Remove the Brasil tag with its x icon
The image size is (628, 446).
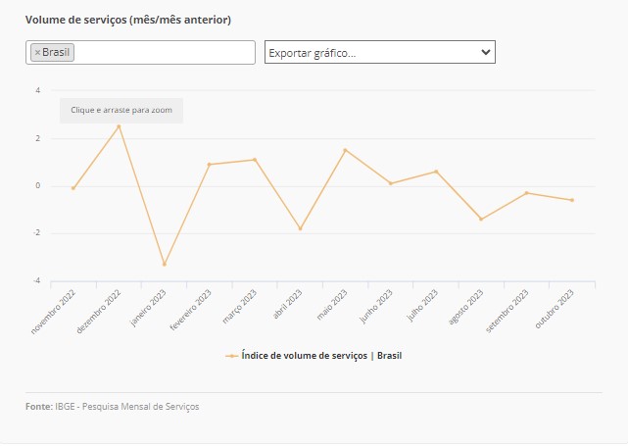click(37, 53)
